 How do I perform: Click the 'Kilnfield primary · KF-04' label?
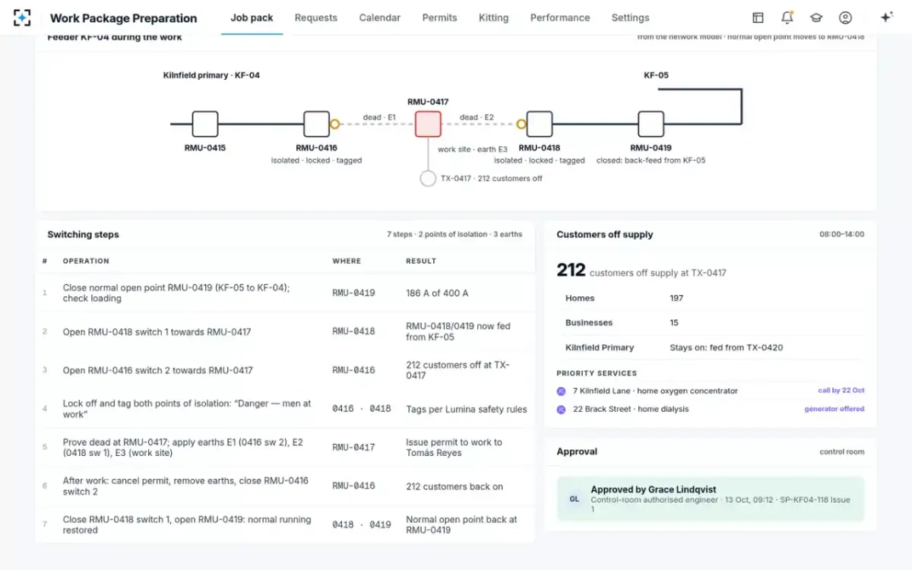[x=211, y=75]
